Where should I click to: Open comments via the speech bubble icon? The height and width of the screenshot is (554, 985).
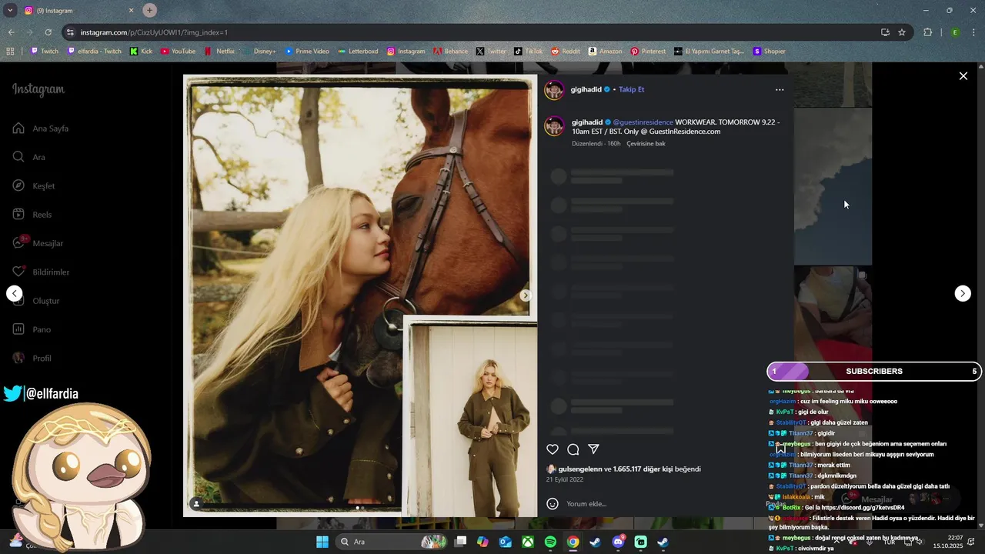point(573,449)
